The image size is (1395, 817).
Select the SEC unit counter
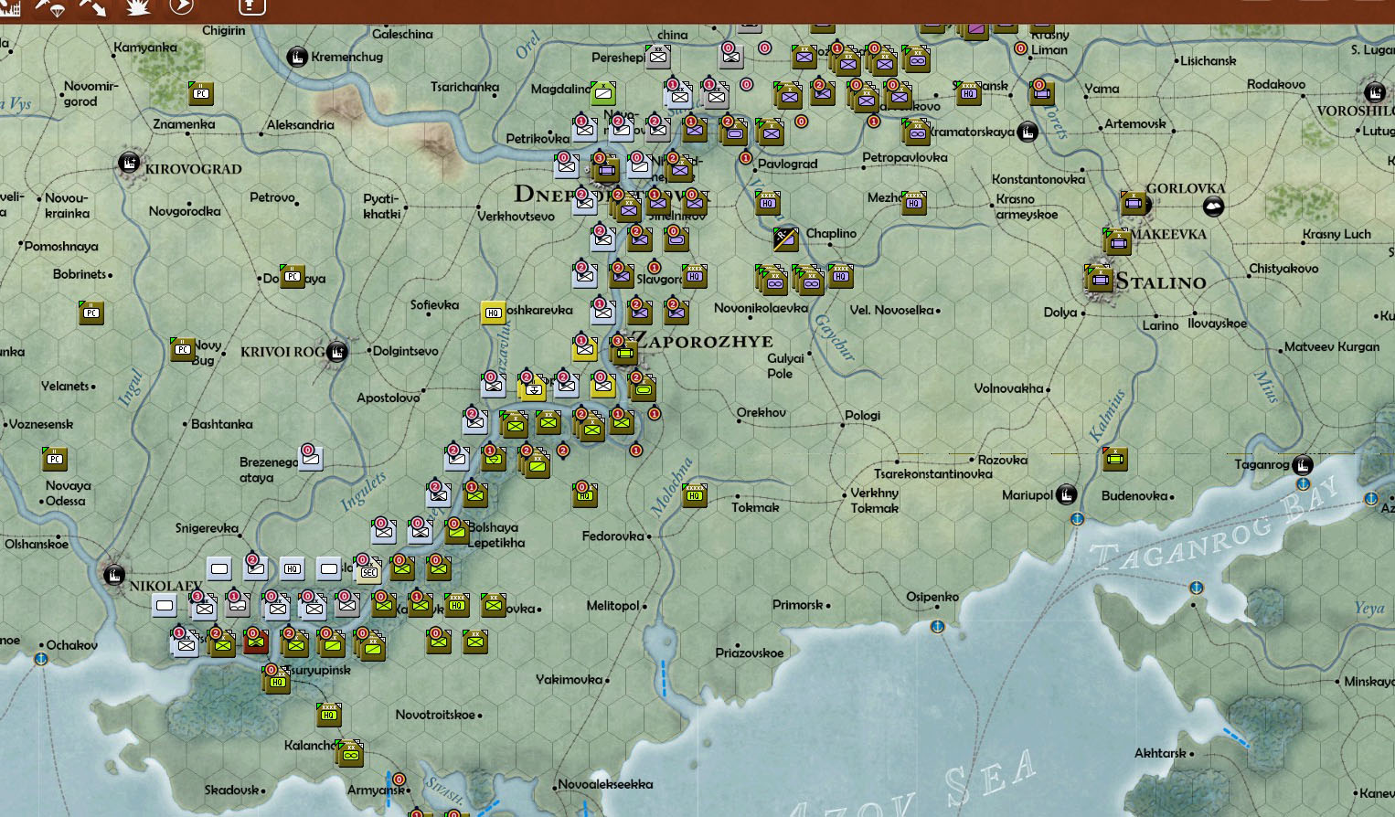point(367,570)
